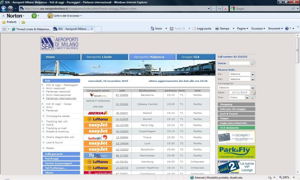Click the flight search magnifier beside Ora
Image resolution: width=300 pixels, height=180 pixels.
pyautogui.click(x=253, y=97)
